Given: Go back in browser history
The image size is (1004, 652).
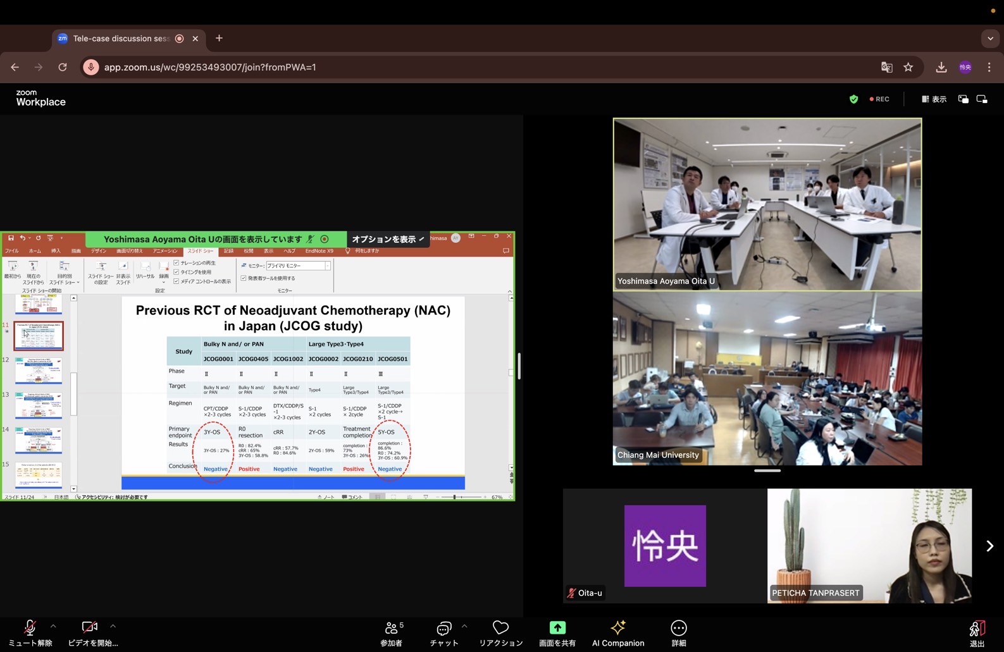Looking at the screenshot, I should coord(15,67).
